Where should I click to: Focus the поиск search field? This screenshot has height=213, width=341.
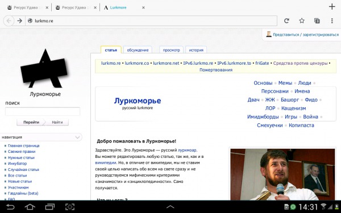click(43, 111)
